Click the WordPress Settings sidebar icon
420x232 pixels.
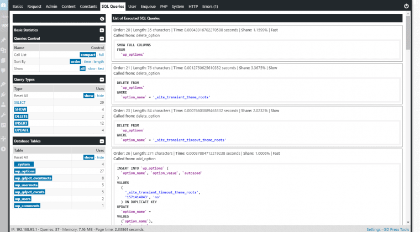pos(3,125)
